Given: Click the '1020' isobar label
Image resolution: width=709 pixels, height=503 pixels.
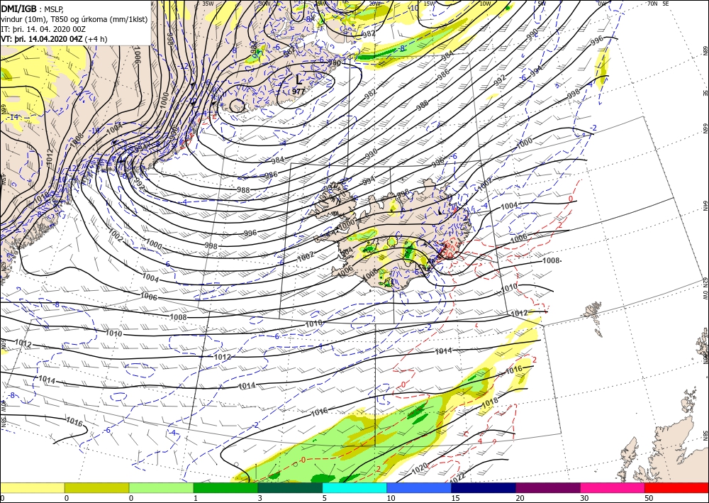Looking at the screenshot, I should 420,469.
